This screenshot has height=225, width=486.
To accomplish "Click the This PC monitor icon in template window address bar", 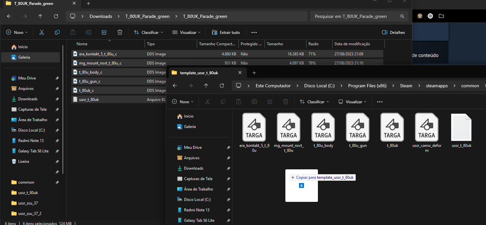I will click(x=238, y=86).
